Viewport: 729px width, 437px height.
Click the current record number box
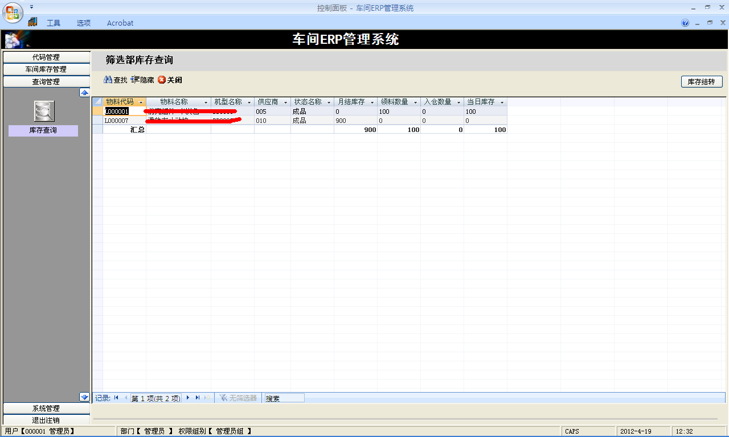(156, 398)
